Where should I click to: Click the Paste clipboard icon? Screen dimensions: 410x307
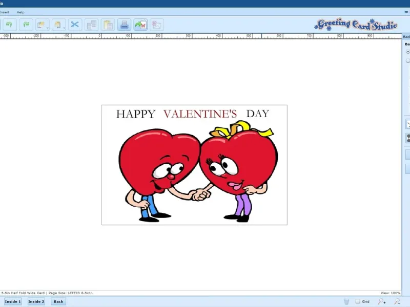(108, 25)
